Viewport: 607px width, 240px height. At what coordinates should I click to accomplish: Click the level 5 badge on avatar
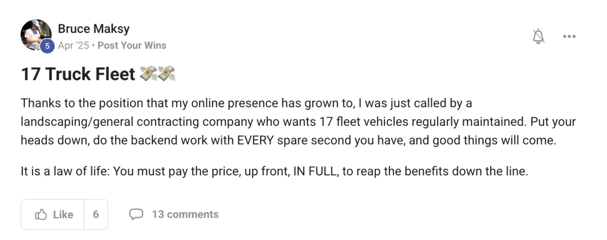pyautogui.click(x=47, y=45)
